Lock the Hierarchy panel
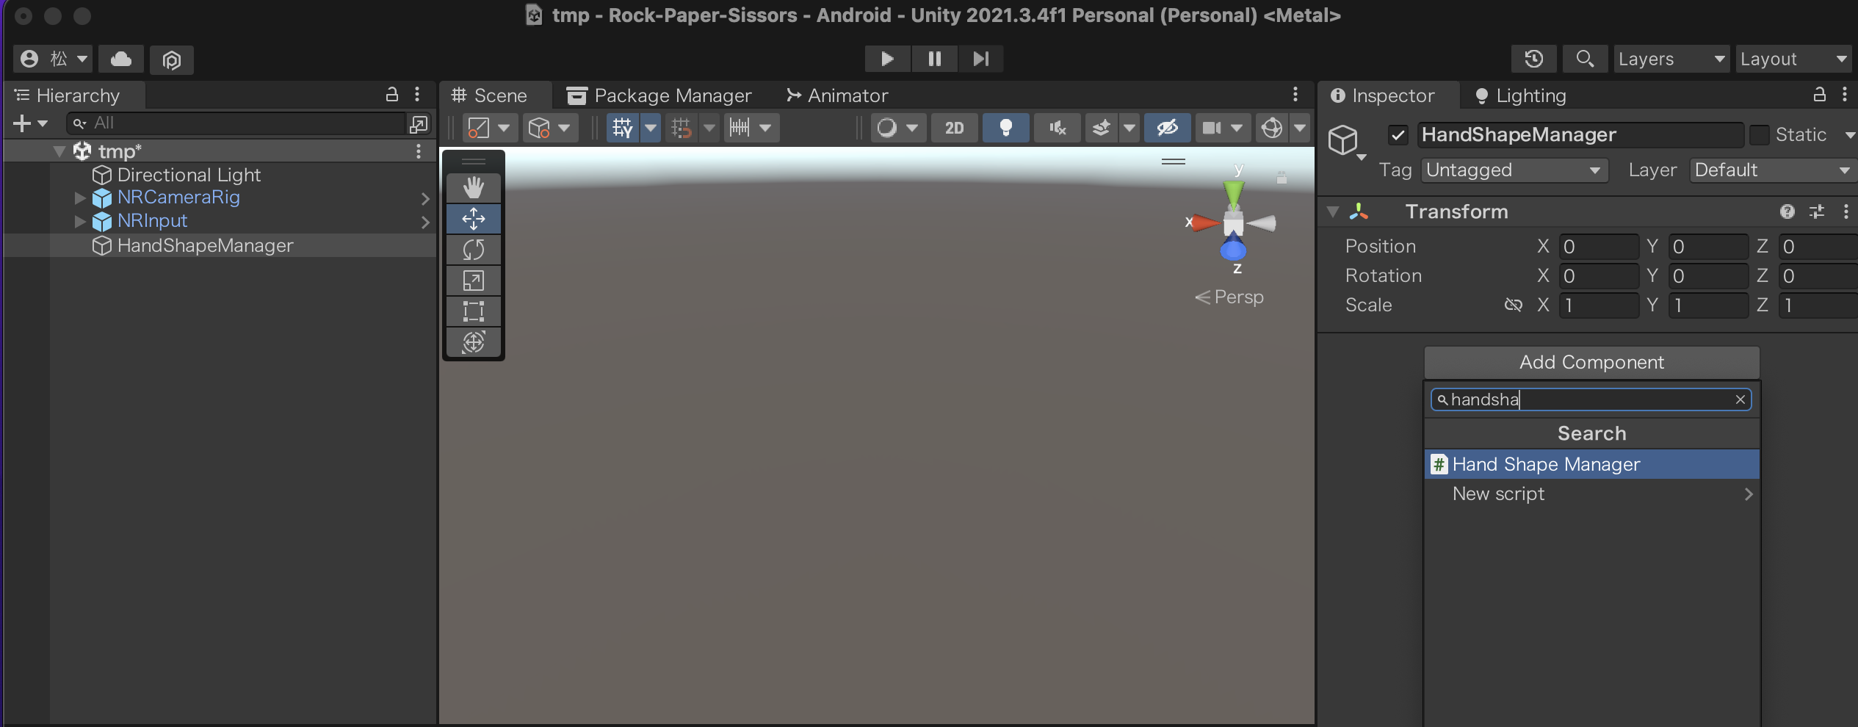1858x727 pixels. click(392, 95)
